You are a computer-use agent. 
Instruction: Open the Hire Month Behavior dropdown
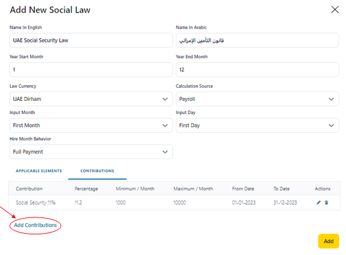(91, 152)
